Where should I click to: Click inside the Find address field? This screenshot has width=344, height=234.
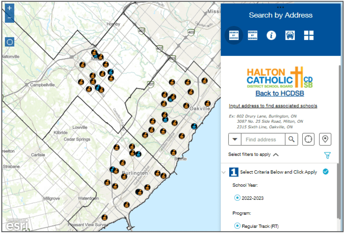pyautogui.click(x=262, y=139)
